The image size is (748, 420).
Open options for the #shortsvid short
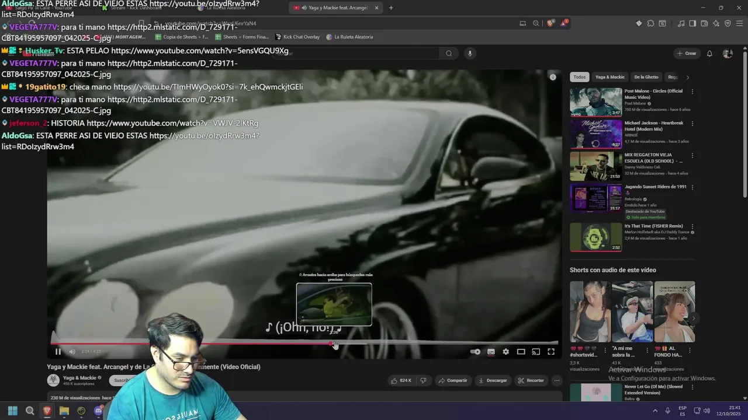(605, 351)
